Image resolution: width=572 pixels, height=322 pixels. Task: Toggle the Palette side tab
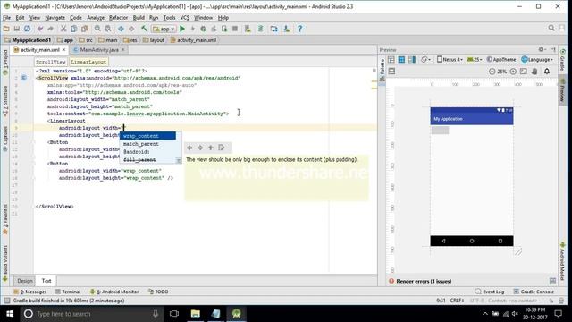pyautogui.click(x=382, y=70)
